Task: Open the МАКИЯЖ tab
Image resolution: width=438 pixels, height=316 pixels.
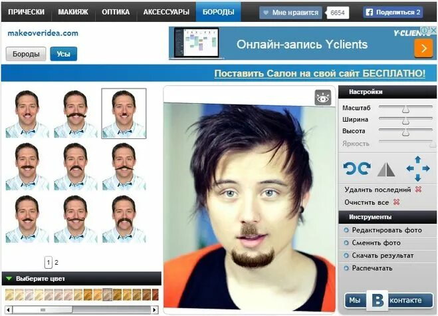Action: tap(73, 12)
